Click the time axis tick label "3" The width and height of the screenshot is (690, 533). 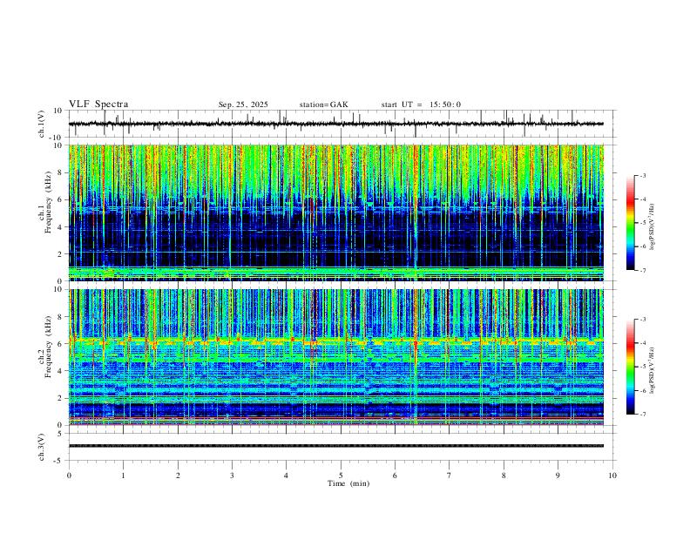pos(232,476)
